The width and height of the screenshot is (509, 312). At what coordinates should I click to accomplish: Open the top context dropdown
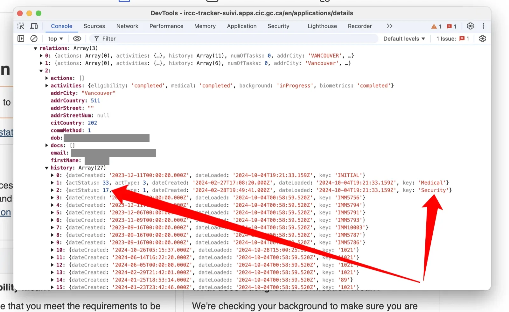tap(56, 39)
